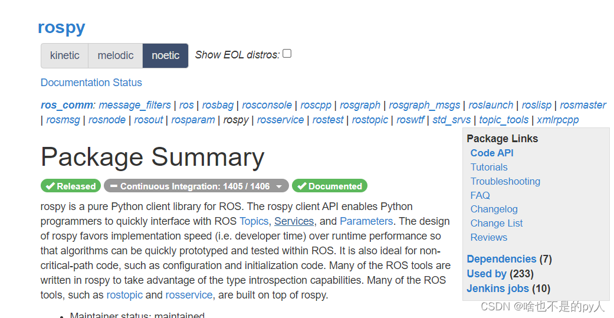Image resolution: width=614 pixels, height=318 pixels.
Task: Open the ros_comm stack link
Action: click(x=67, y=105)
